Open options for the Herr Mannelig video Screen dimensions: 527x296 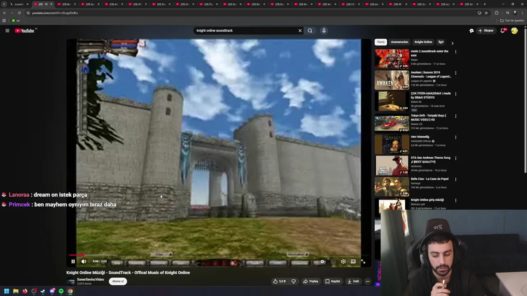pos(455,137)
